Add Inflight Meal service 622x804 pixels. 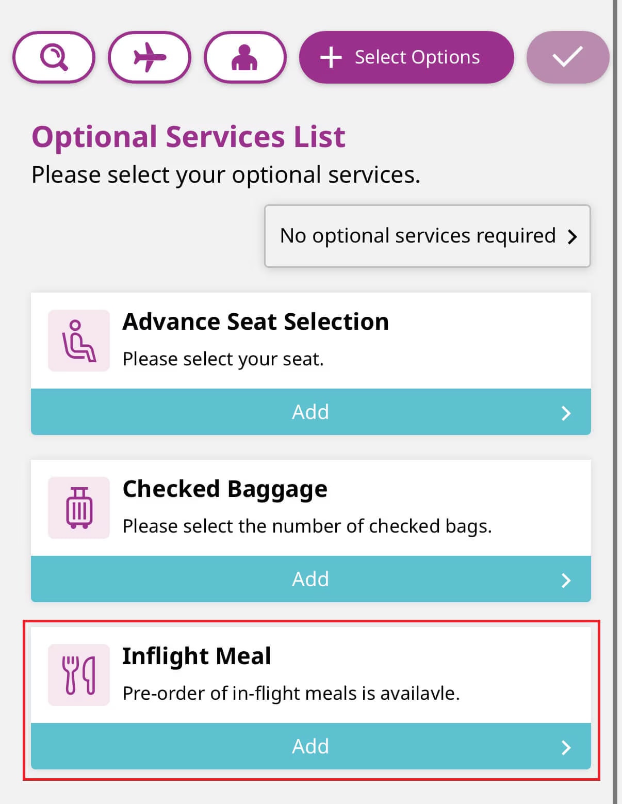click(x=310, y=746)
